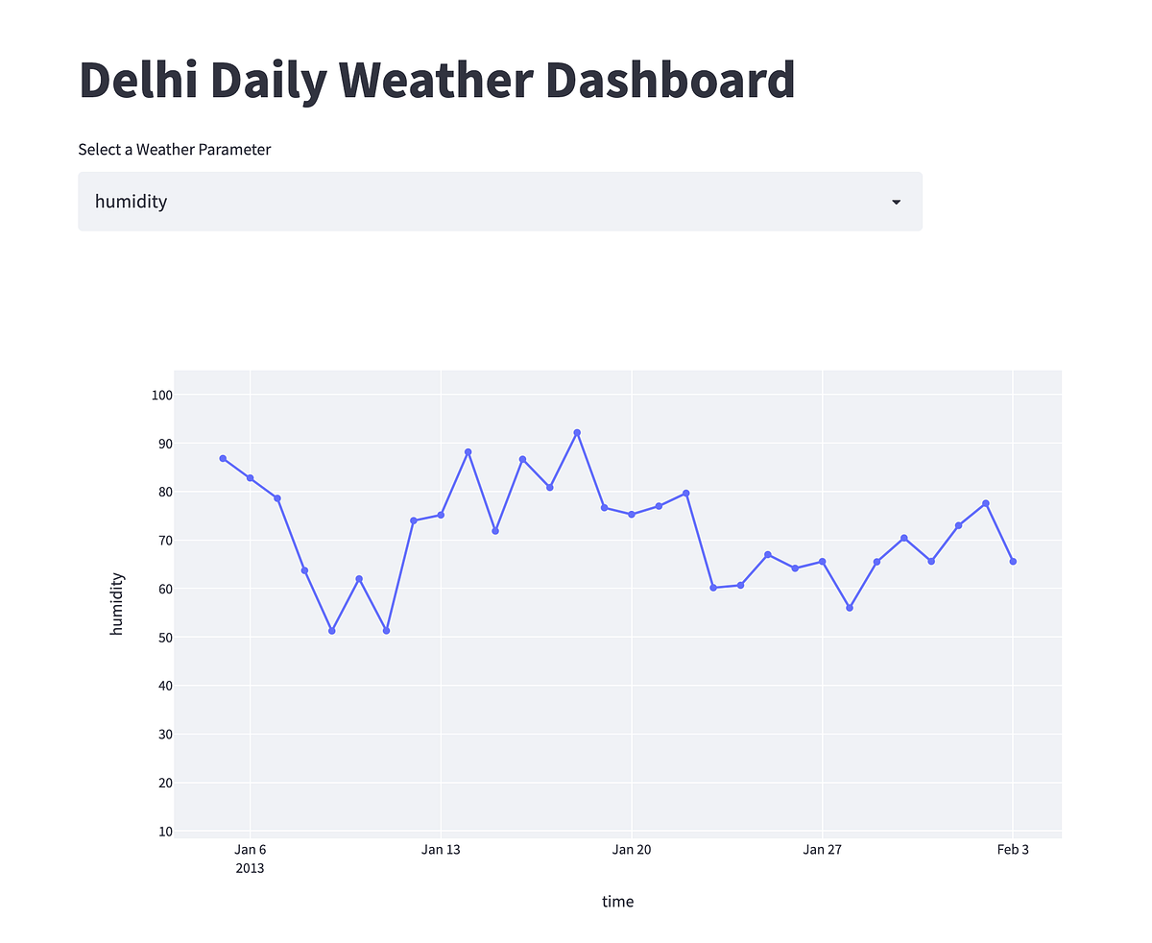
Task: Click the Delhi Daily Weather Dashboard title
Action: click(437, 80)
